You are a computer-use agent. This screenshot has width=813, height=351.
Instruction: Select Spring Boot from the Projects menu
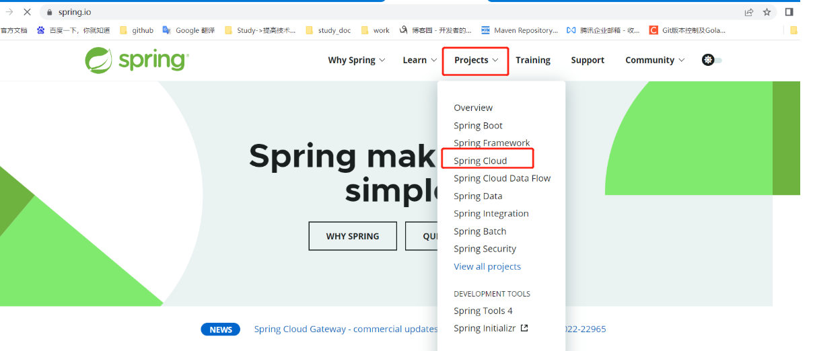click(x=478, y=126)
